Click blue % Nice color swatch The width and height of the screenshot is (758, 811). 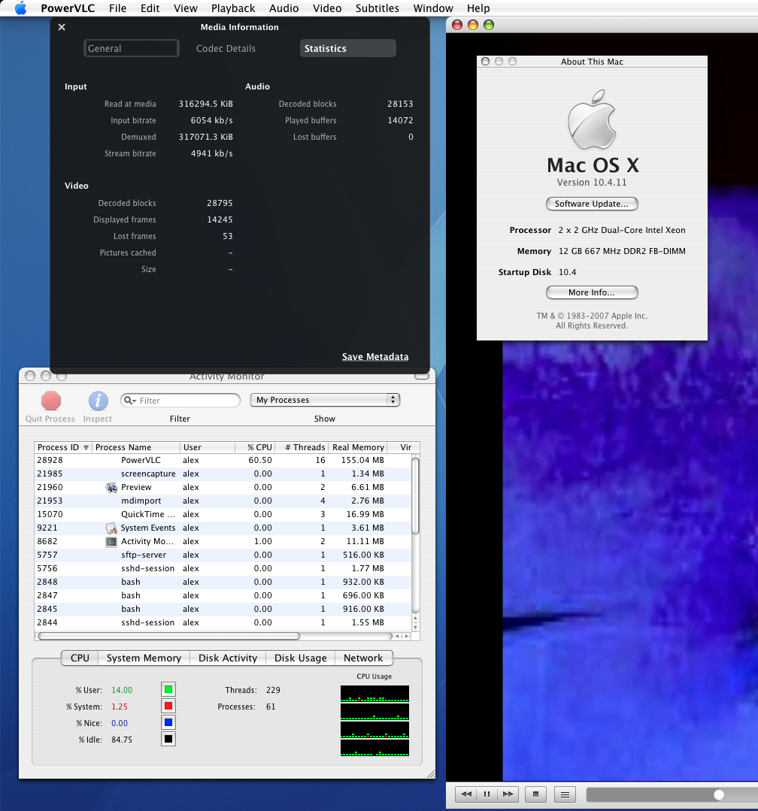168,722
